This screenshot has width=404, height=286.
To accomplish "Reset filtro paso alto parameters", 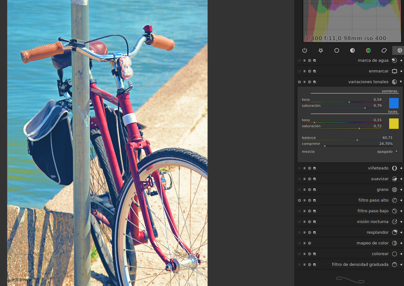I will [x=310, y=200].
